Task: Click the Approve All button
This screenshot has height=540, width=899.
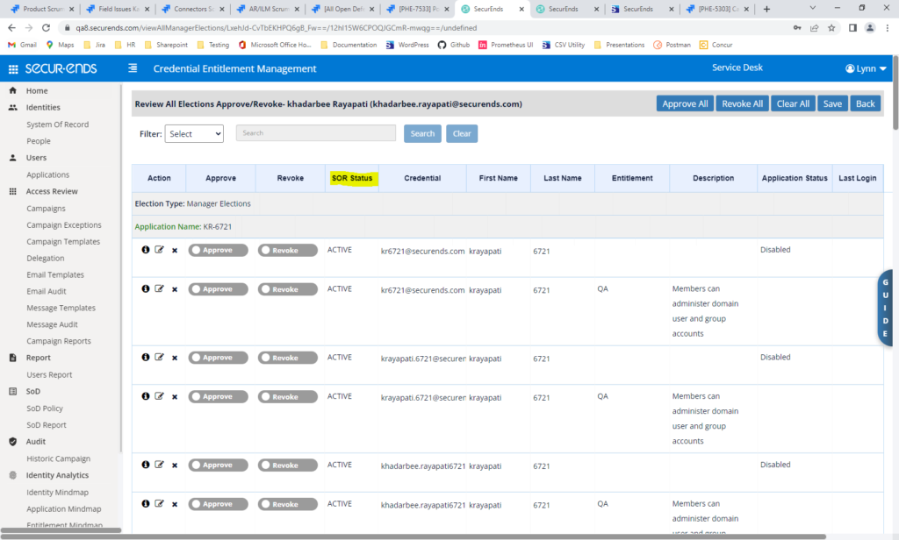Action: pos(685,103)
